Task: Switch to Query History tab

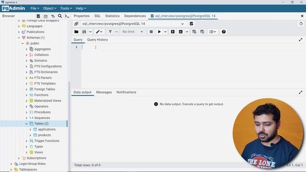Action: (x=98, y=40)
